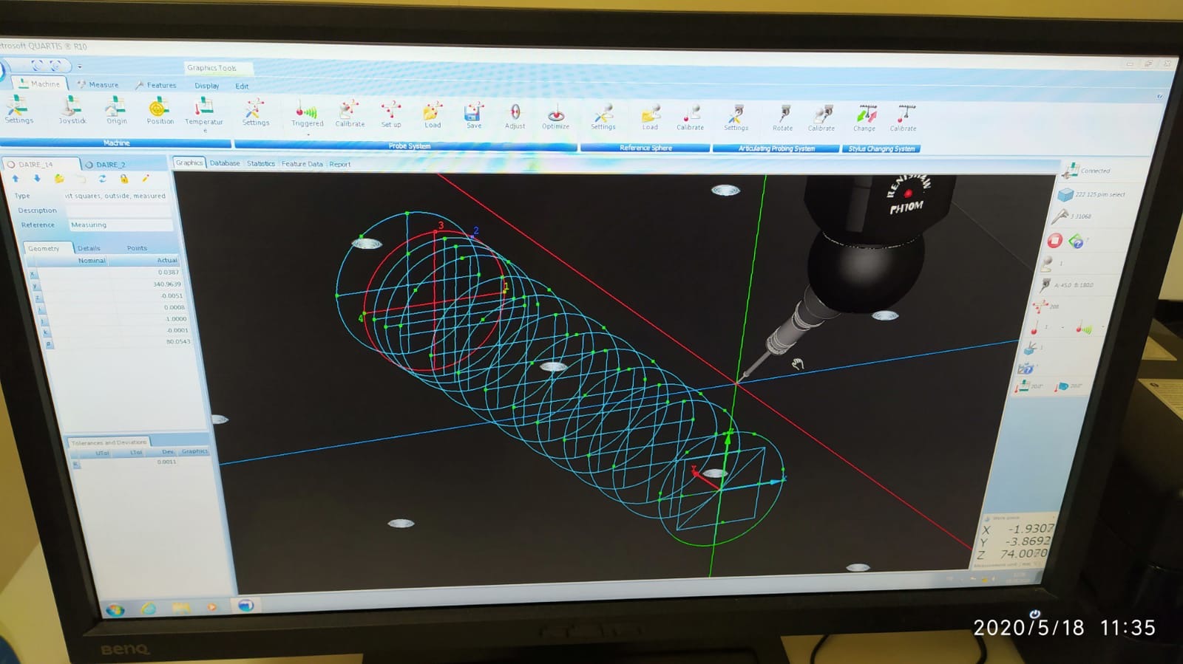Open the Statistics tab
Viewport: 1183px width, 664px height.
click(x=260, y=164)
